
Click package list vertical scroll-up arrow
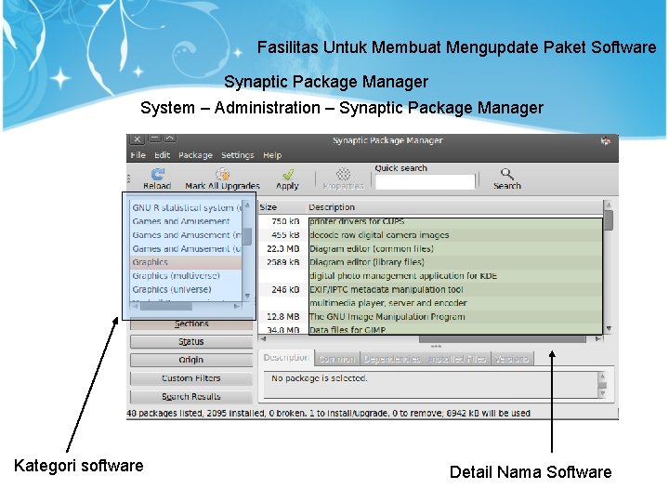click(609, 205)
